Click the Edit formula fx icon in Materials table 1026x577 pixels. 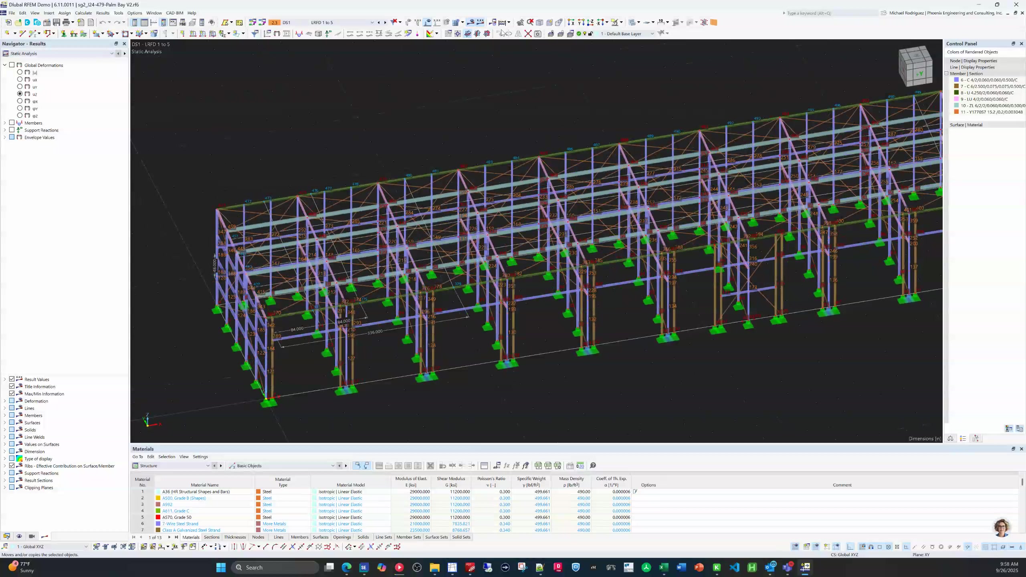point(507,466)
